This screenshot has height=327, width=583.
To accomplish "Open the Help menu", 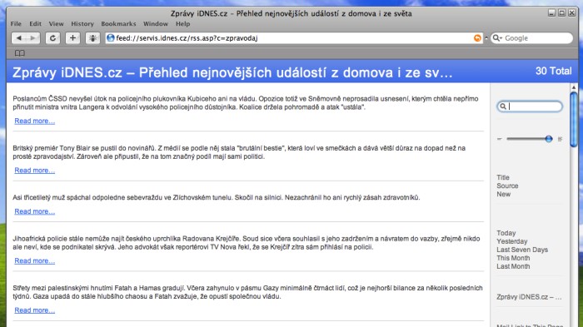I will click(182, 24).
